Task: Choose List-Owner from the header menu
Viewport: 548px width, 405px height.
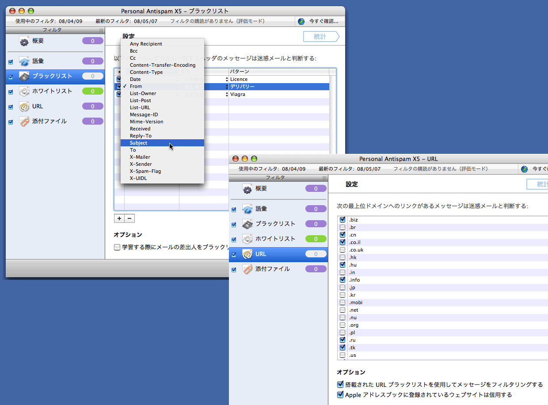Action: coord(162,93)
